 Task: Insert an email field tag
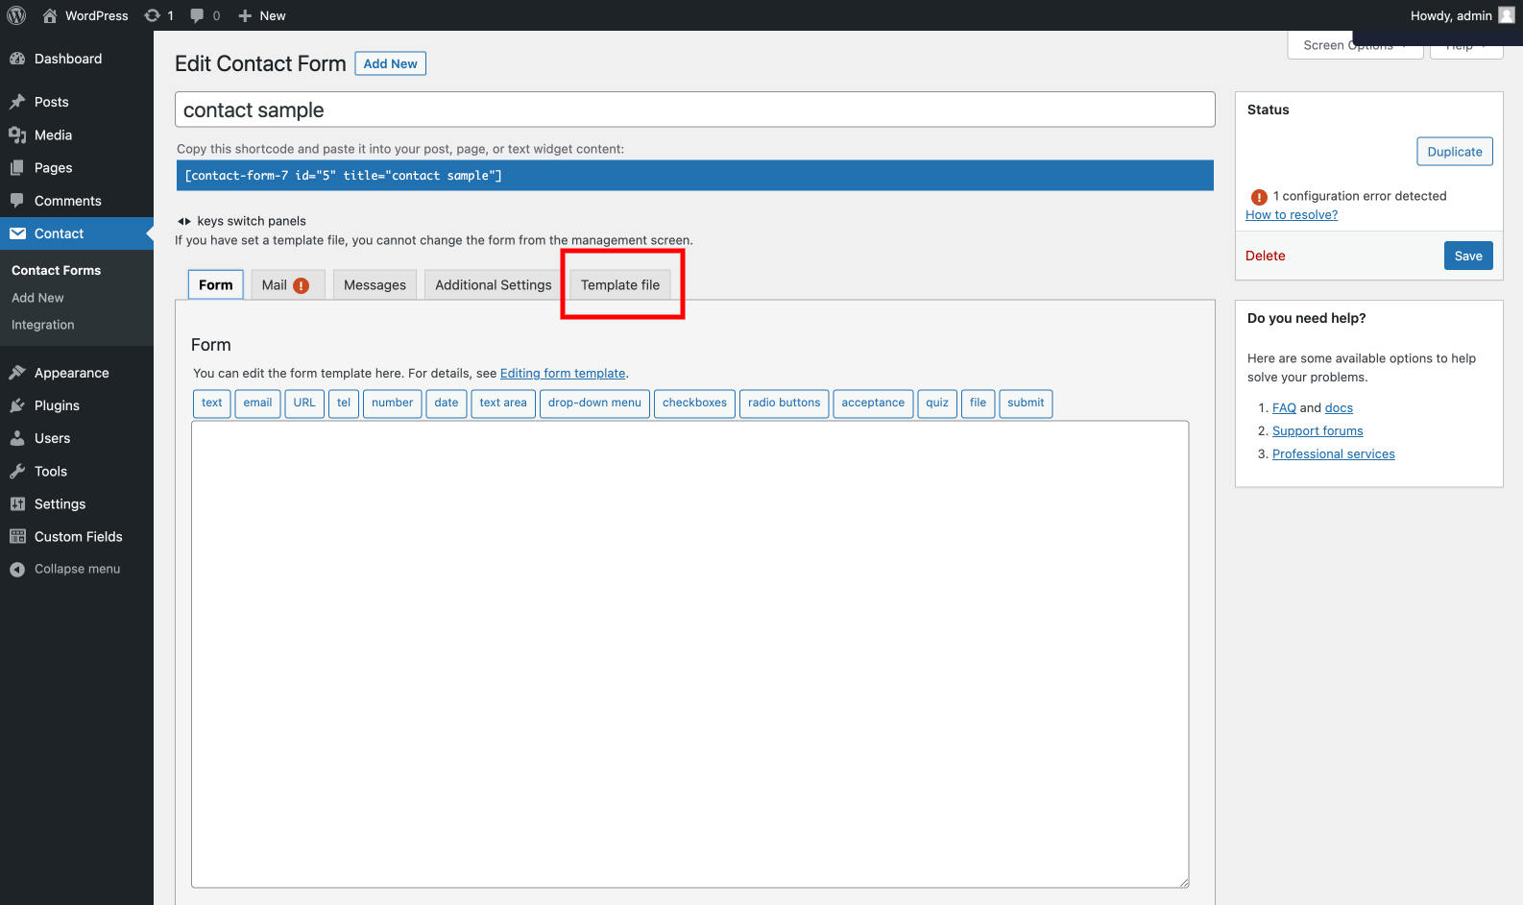[x=257, y=404]
